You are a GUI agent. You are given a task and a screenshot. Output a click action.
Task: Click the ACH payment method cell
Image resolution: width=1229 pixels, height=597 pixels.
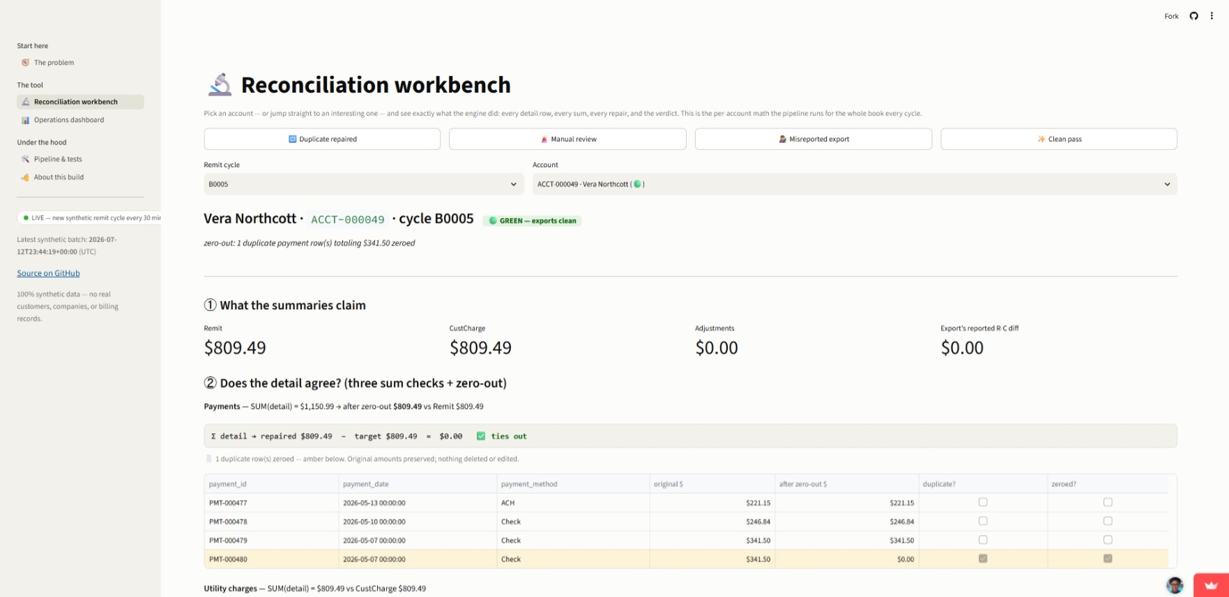(x=572, y=502)
